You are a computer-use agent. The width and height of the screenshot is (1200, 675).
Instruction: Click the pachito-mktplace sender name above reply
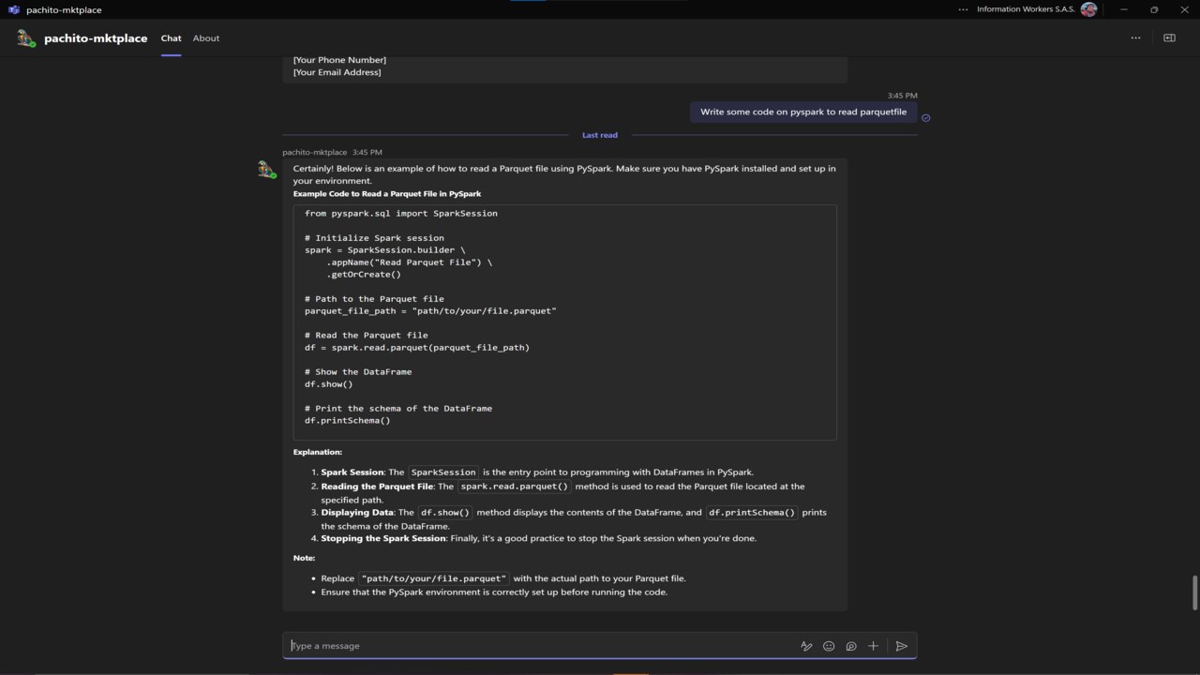[x=315, y=152]
